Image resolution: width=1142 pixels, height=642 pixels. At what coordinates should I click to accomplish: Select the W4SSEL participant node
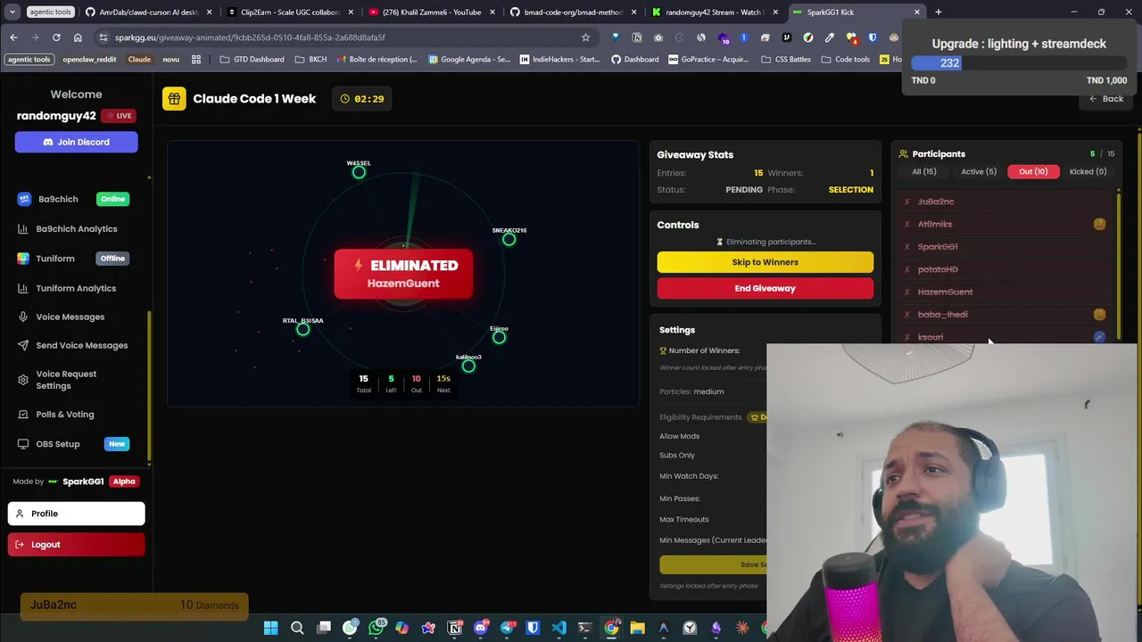click(359, 172)
